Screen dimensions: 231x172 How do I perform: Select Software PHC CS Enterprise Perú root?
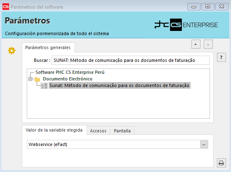click(x=70, y=72)
